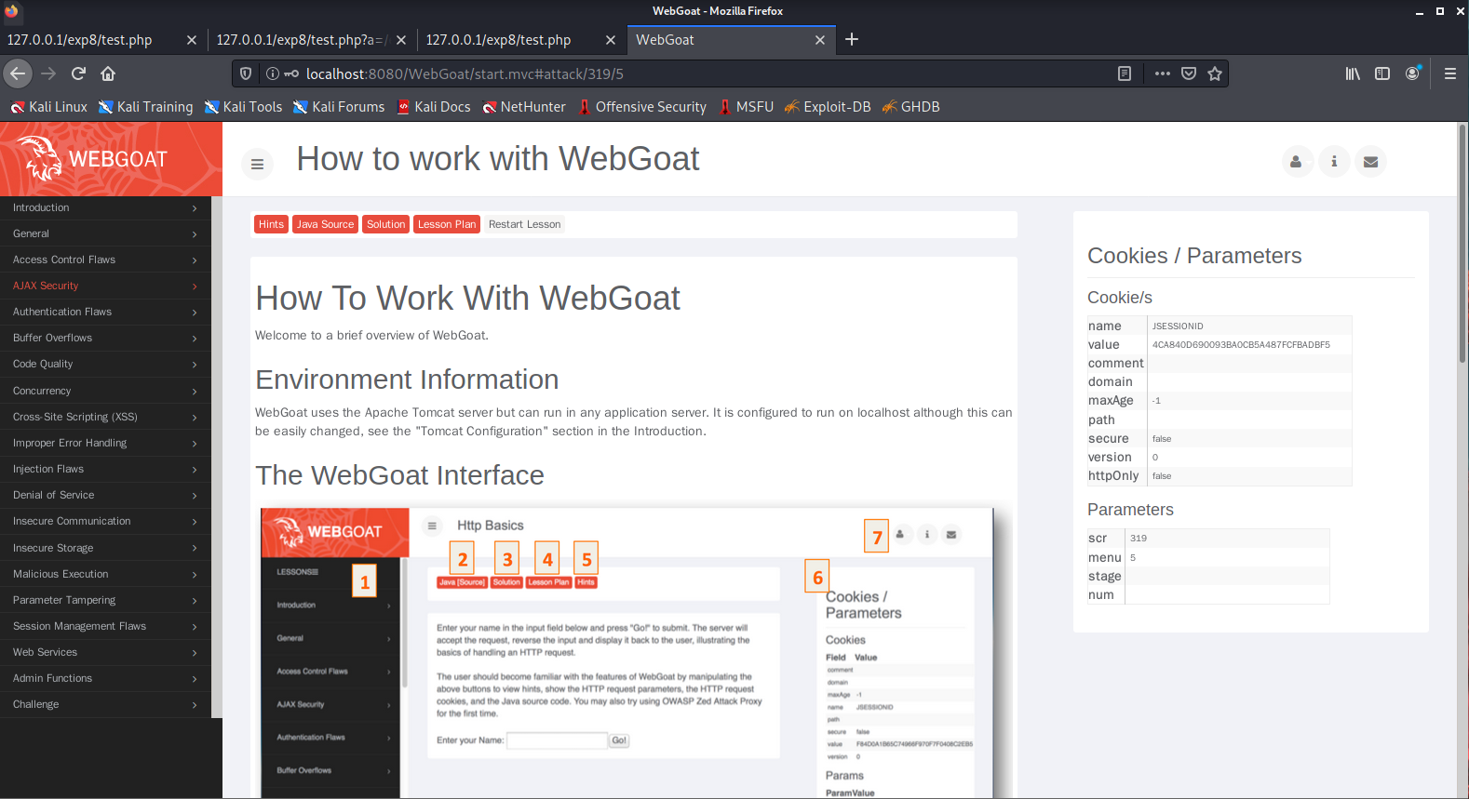Open Firefox account avatar icon
Image resolution: width=1469 pixels, height=799 pixels.
click(1413, 73)
